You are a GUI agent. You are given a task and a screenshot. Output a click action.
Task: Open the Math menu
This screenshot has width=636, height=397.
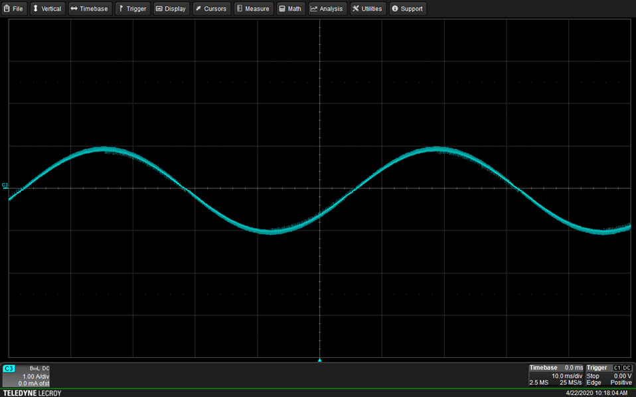290,9
